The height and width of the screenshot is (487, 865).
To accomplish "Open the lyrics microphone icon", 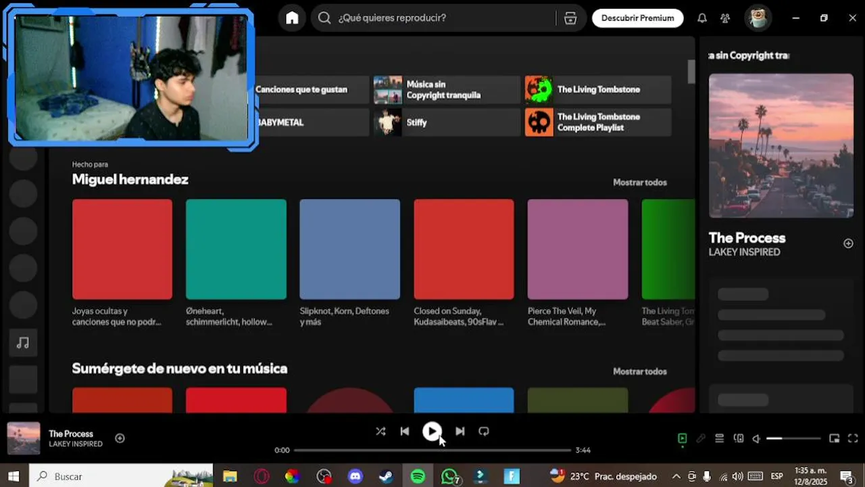I will 701,438.
